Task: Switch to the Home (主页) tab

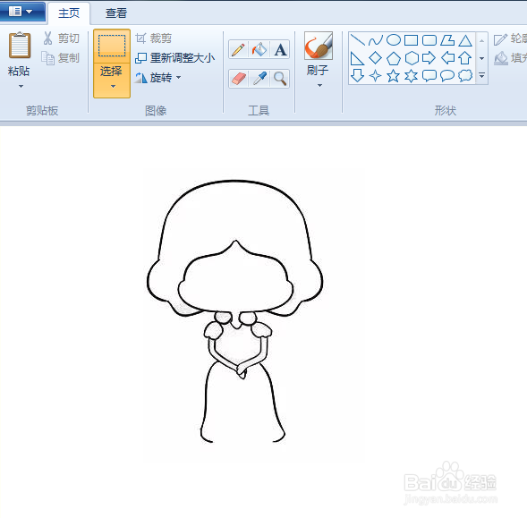Action: [x=69, y=13]
